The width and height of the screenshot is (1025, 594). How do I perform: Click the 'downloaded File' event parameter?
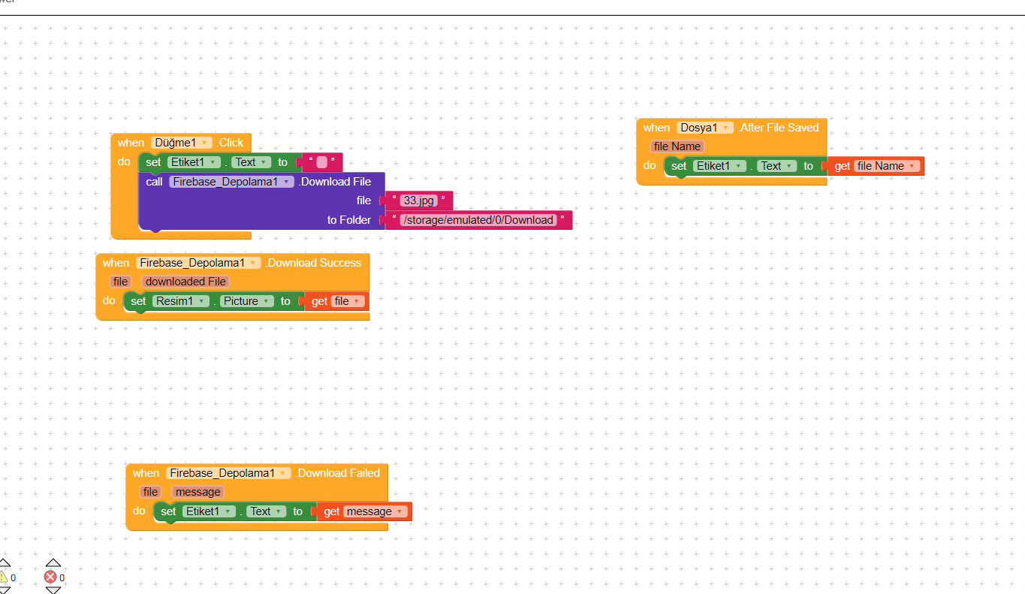click(x=185, y=282)
